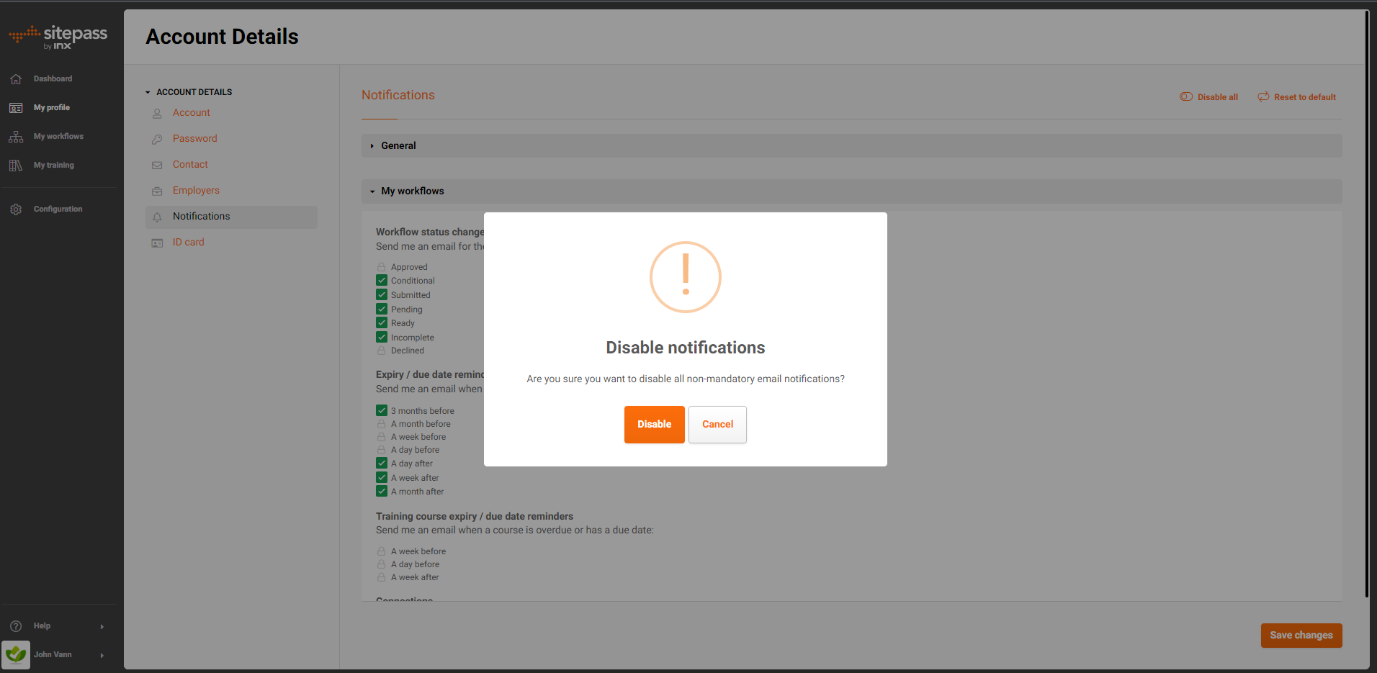This screenshot has width=1377, height=673.
Task: Expand the John Vann user menu arrow
Action: pos(102,655)
